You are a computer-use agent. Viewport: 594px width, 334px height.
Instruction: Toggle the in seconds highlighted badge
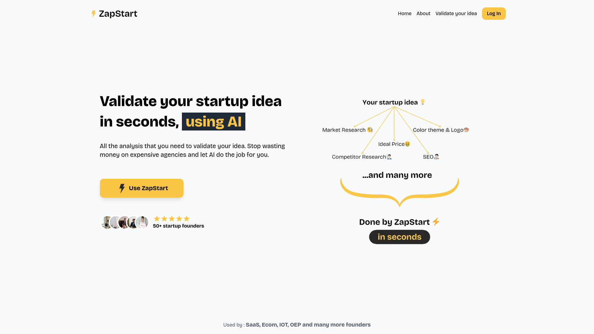point(399,237)
